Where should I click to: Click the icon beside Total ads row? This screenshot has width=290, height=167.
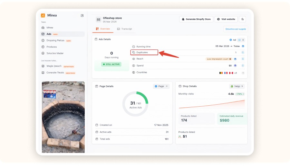click(97, 139)
